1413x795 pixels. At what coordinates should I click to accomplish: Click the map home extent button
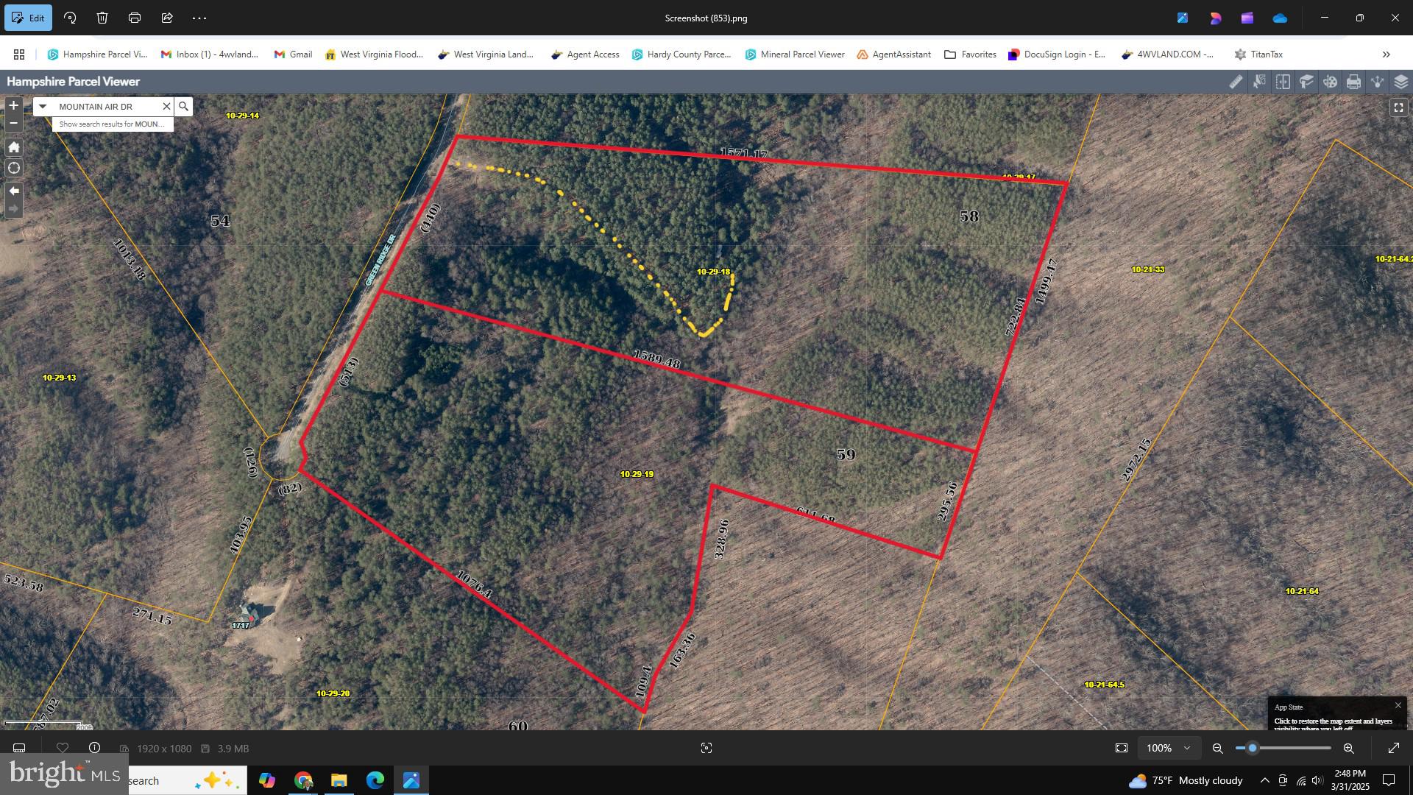click(x=13, y=147)
